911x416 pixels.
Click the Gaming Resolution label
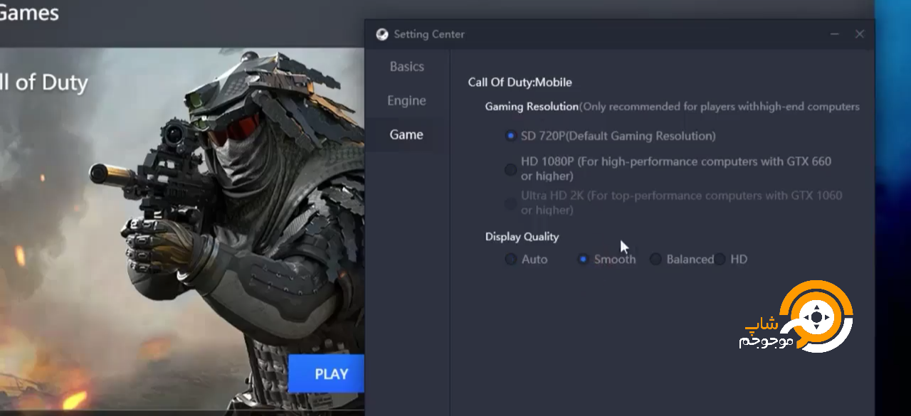pos(532,107)
